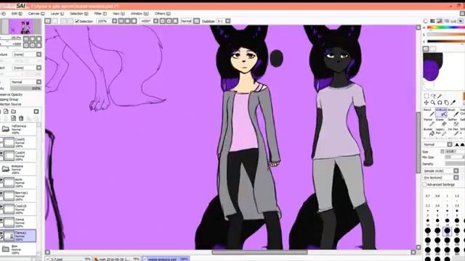Open the button beside Normal in top toolbar

(196, 21)
